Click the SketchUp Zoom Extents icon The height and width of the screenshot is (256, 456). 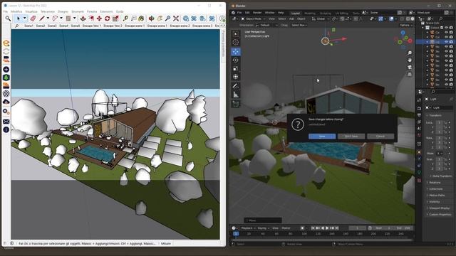coord(176,18)
